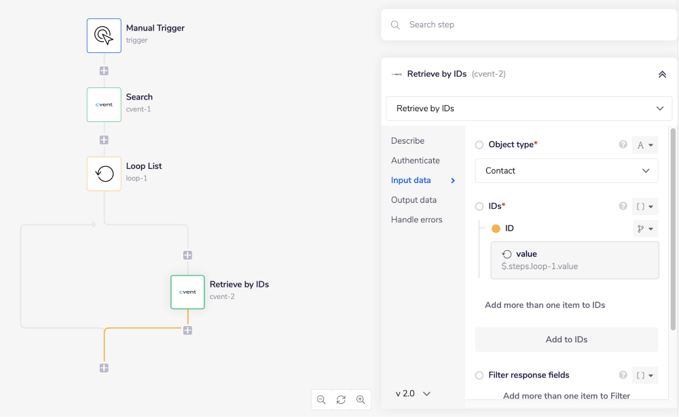Click the Add to IDs button

(x=566, y=340)
